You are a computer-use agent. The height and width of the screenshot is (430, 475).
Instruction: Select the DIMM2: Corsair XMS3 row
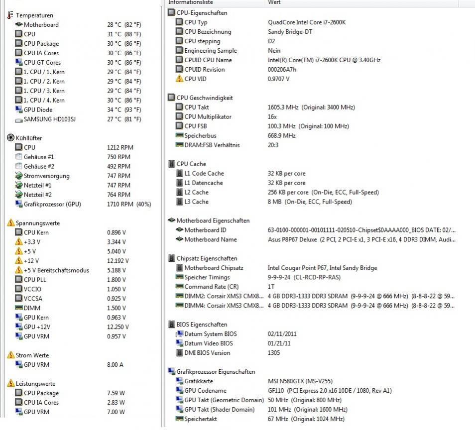pos(315,296)
